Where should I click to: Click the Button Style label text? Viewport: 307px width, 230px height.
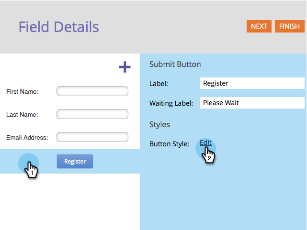tap(169, 144)
